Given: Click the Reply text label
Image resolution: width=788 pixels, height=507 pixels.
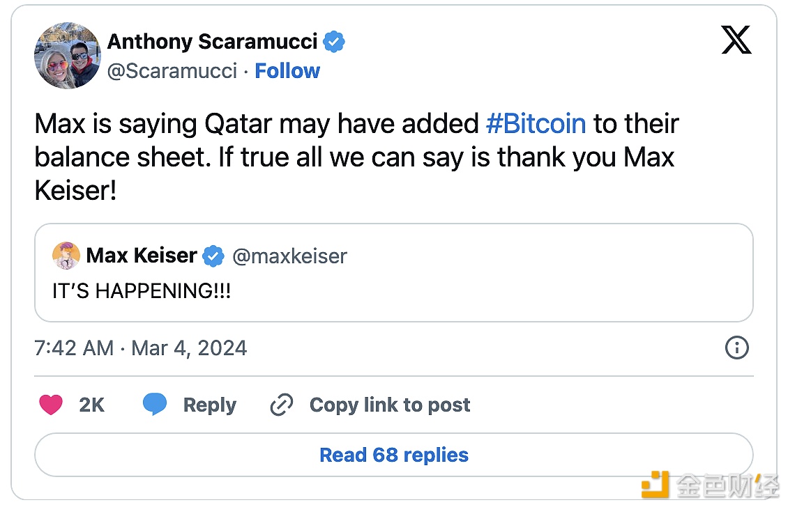Looking at the screenshot, I should click(209, 405).
